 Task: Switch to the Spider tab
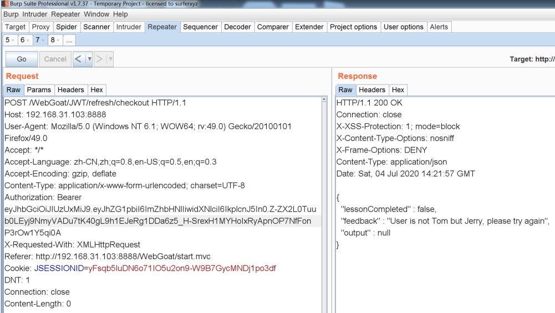pyautogui.click(x=66, y=27)
